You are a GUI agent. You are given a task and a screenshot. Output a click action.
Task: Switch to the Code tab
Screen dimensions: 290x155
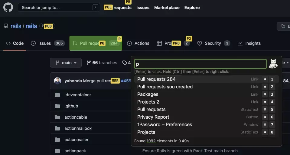click(15, 43)
